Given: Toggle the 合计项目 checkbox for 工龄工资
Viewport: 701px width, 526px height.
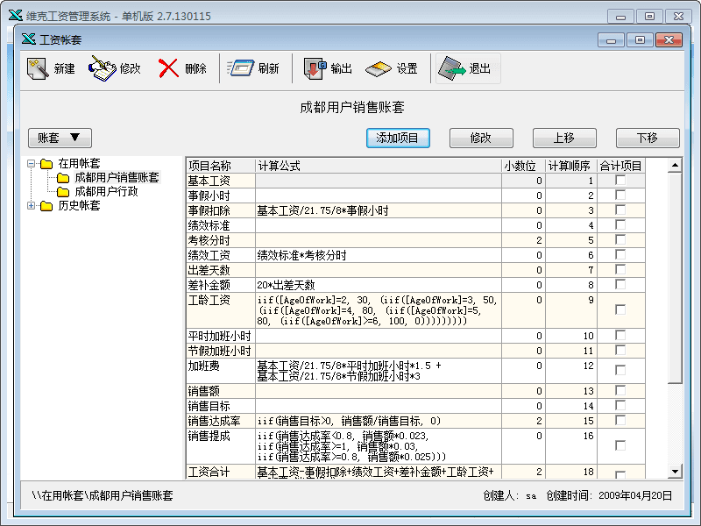Looking at the screenshot, I should point(620,309).
